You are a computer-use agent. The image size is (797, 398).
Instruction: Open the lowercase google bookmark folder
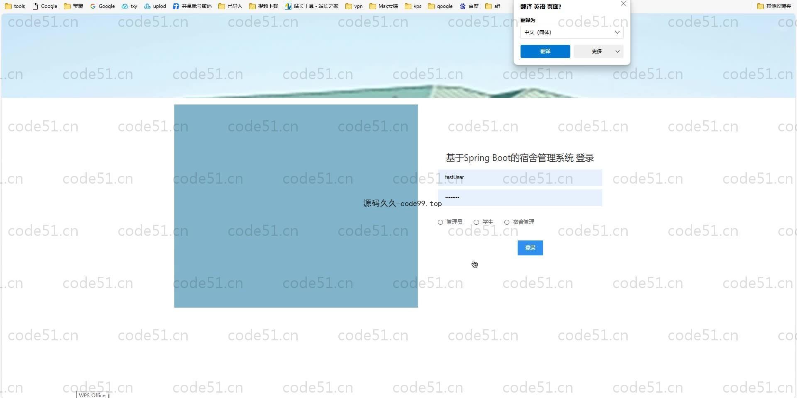click(440, 6)
